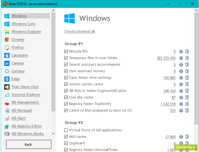This screenshot has height=152, width=199.
Task: Click the info icon for Recycle Bin
Action: pos(181,51)
